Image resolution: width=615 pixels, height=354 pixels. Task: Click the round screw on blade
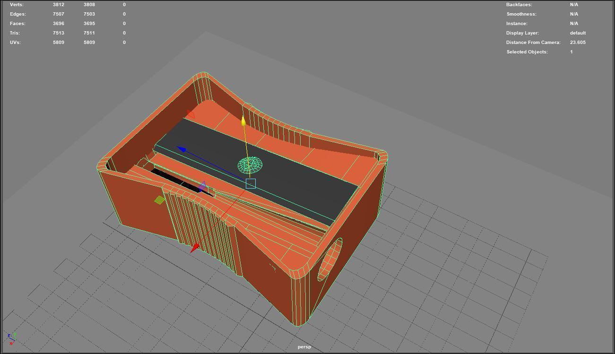pyautogui.click(x=250, y=165)
